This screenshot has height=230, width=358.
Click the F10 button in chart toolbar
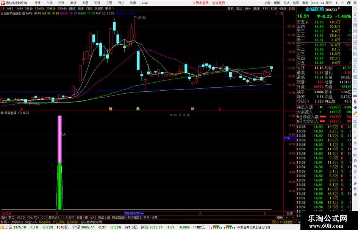click(265, 9)
